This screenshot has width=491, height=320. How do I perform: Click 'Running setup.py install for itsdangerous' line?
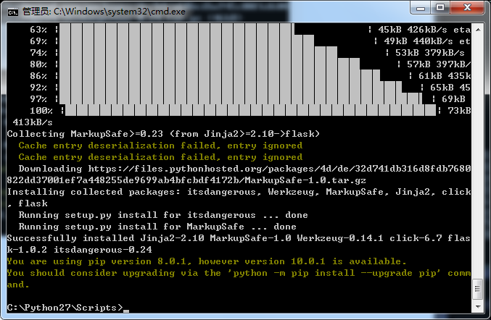pos(163,215)
